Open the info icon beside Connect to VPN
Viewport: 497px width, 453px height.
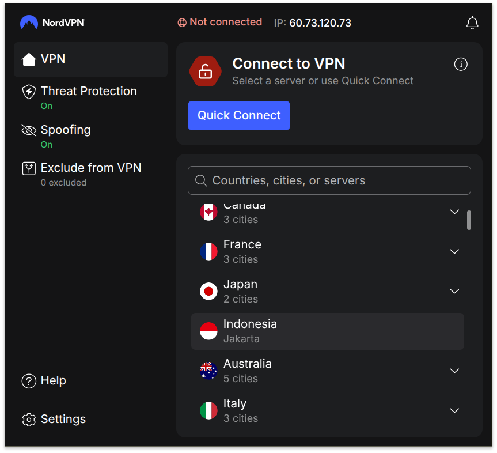[461, 65]
